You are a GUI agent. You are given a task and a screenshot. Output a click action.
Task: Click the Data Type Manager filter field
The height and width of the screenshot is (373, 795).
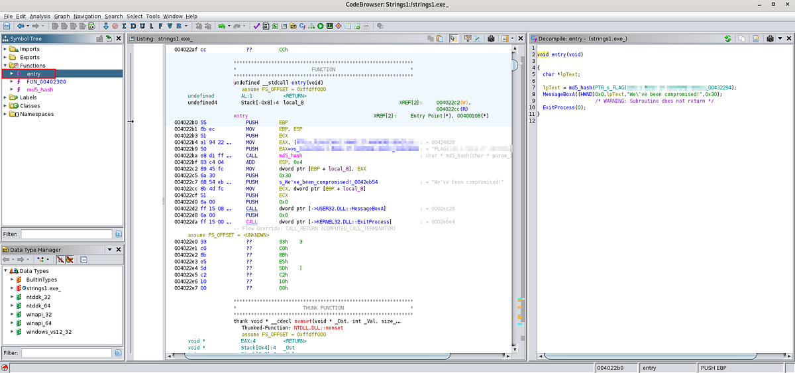[66, 353]
